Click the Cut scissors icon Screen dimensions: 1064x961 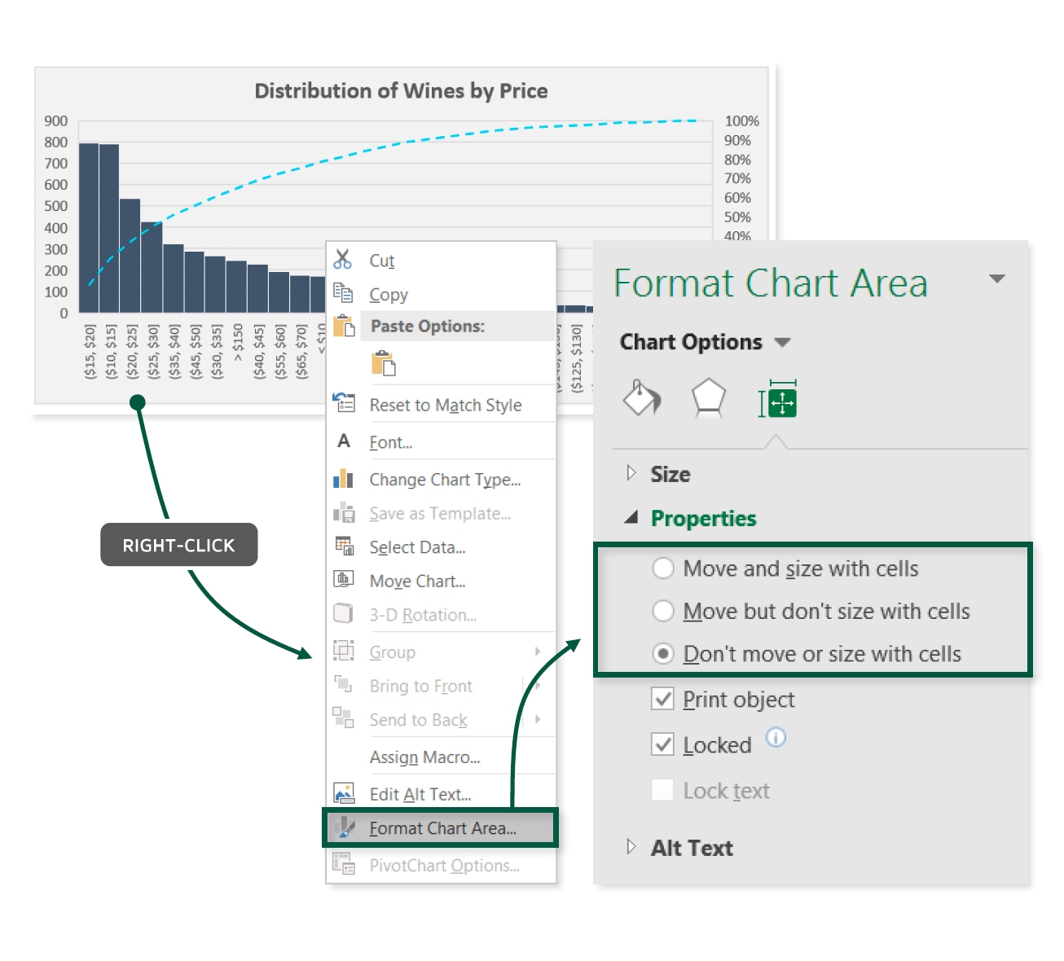pyautogui.click(x=343, y=260)
